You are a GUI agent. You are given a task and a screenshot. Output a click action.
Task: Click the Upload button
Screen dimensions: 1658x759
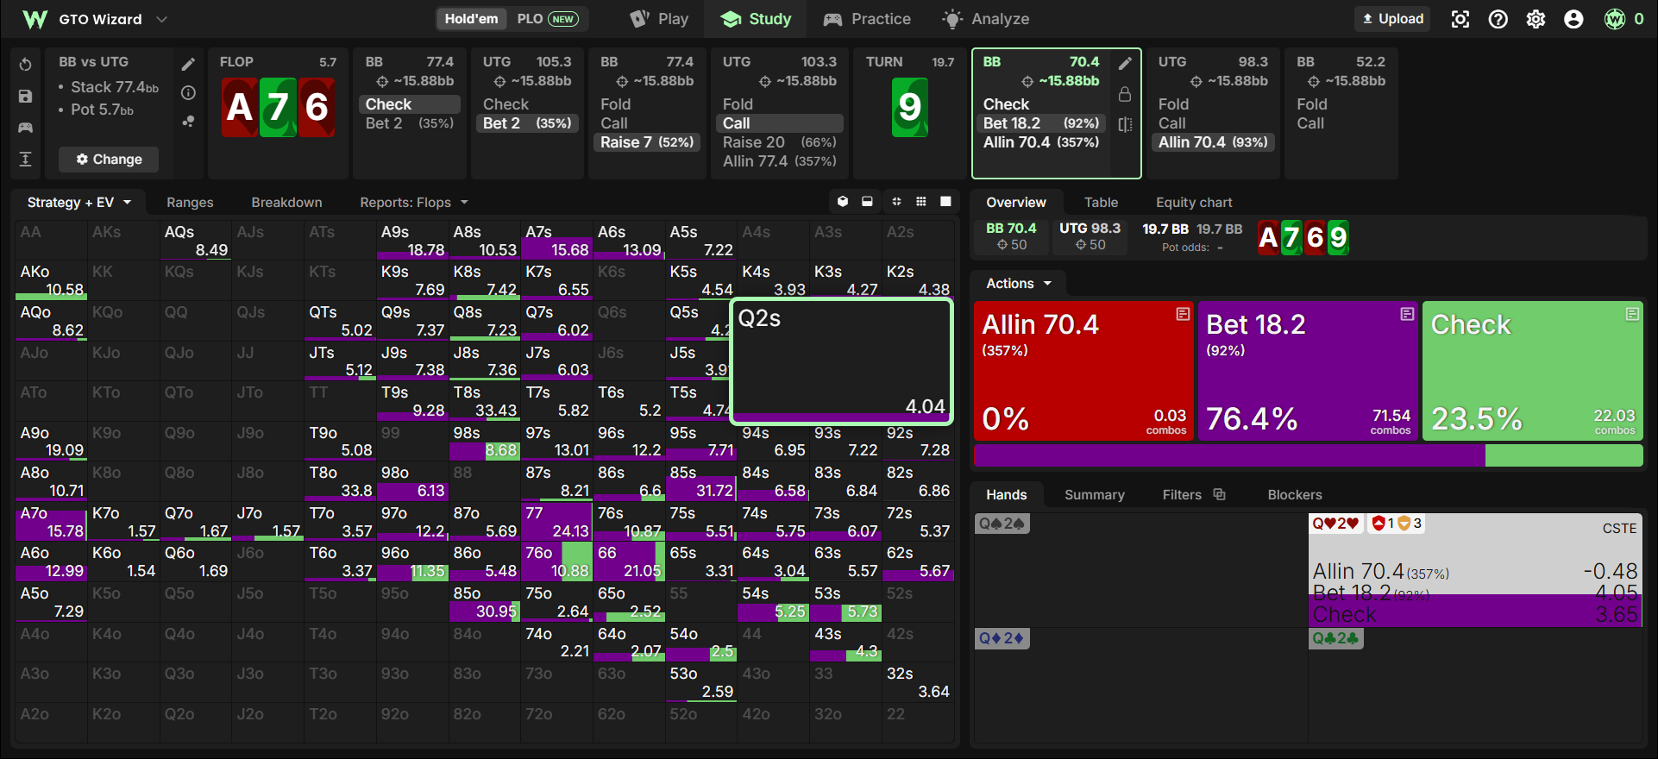click(x=1392, y=19)
